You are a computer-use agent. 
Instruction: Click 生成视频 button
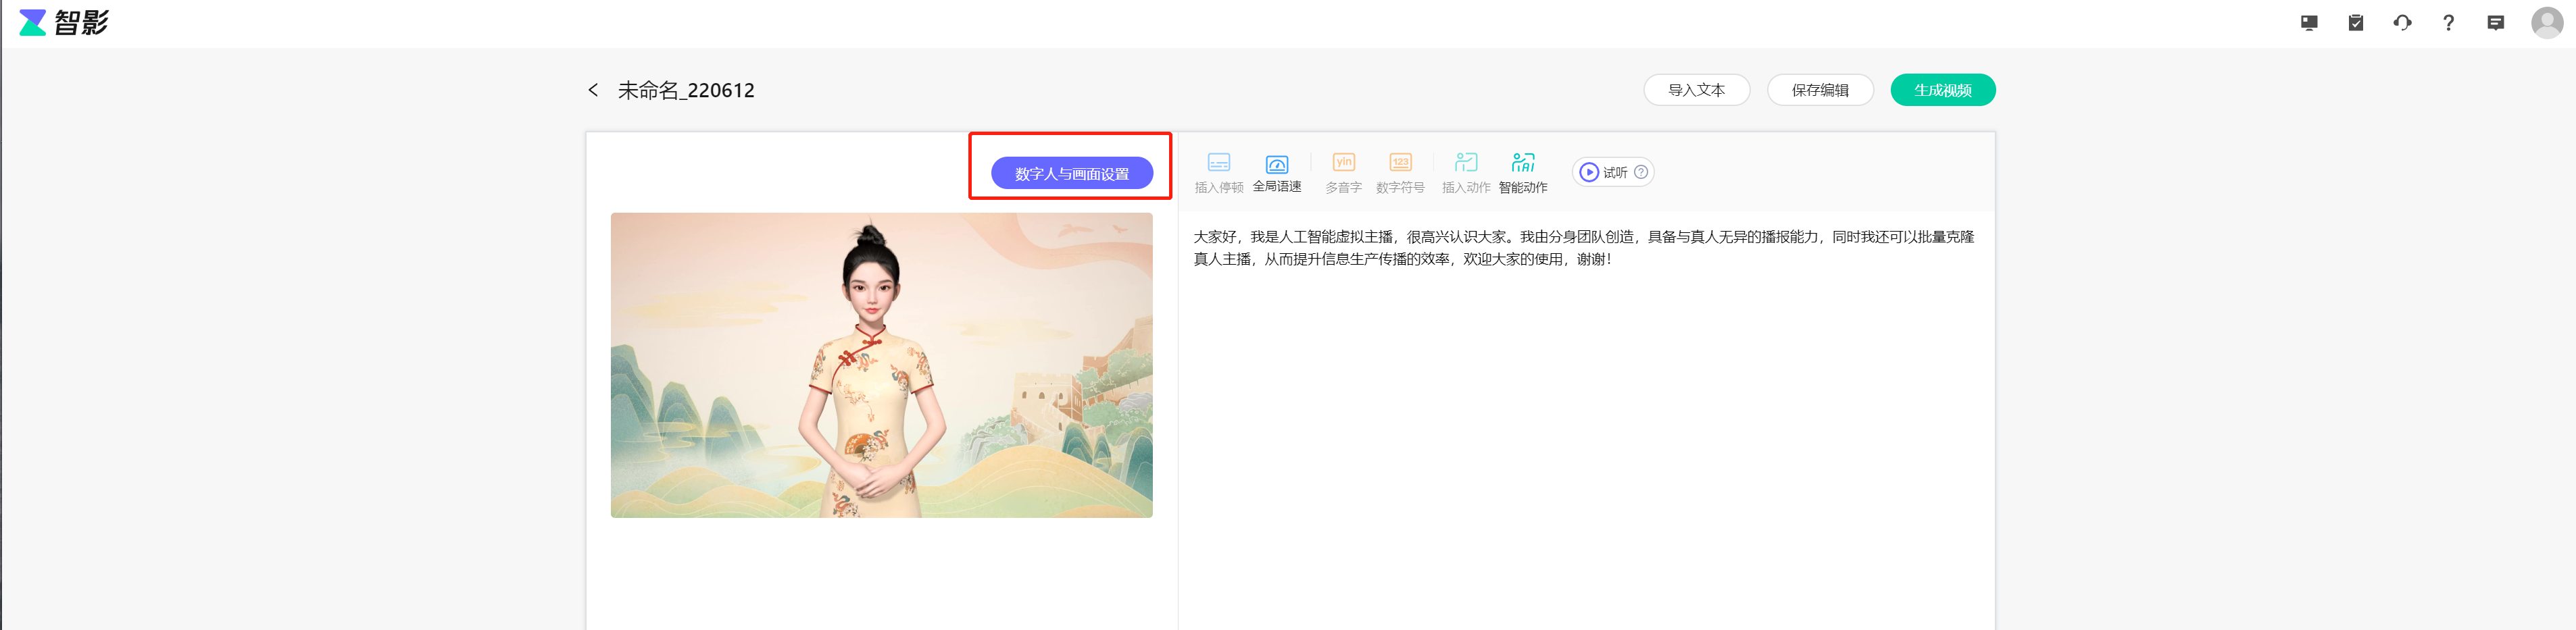tap(1942, 90)
